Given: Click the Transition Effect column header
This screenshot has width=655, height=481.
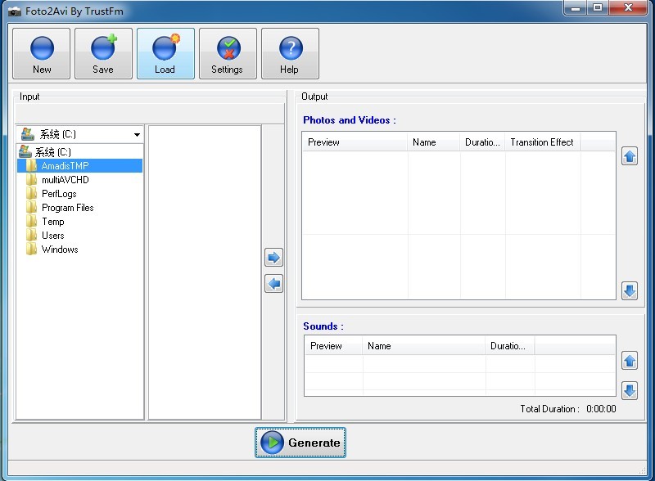Looking at the screenshot, I should coord(541,142).
